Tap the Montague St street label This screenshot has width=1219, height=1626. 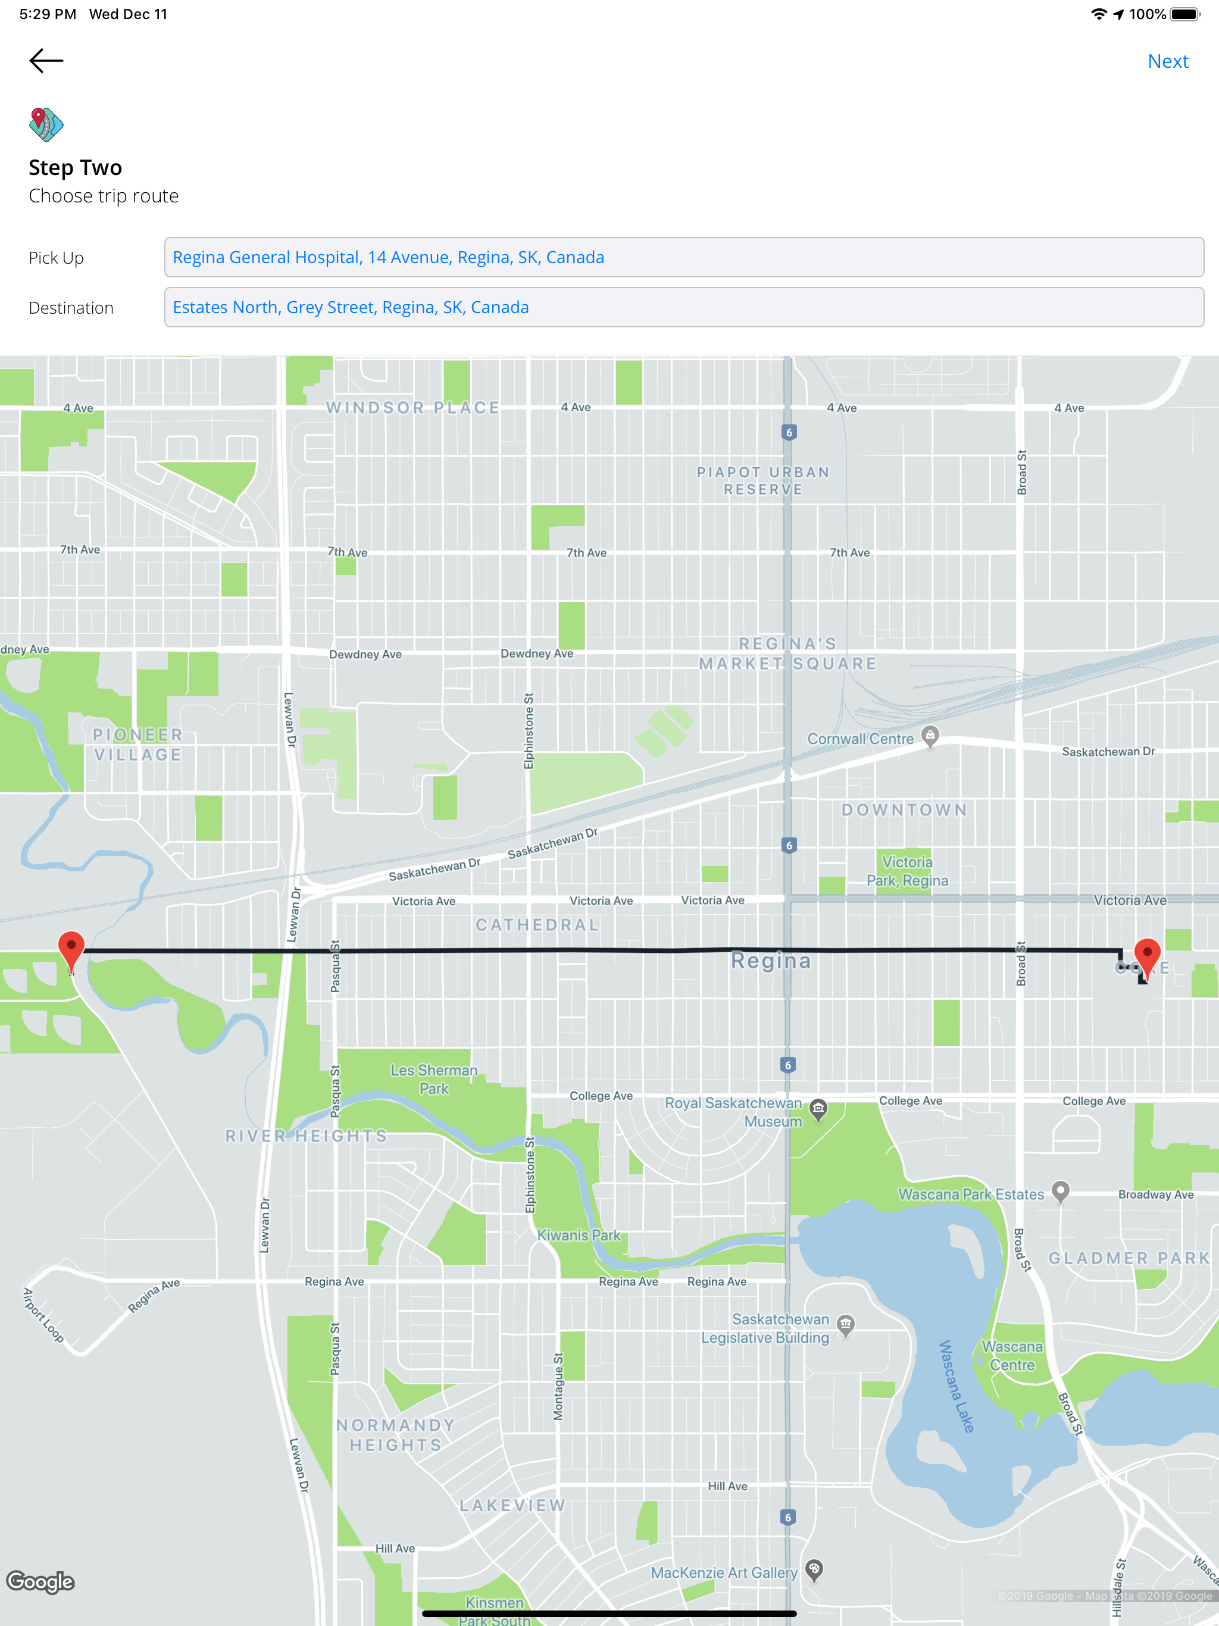pos(558,1386)
